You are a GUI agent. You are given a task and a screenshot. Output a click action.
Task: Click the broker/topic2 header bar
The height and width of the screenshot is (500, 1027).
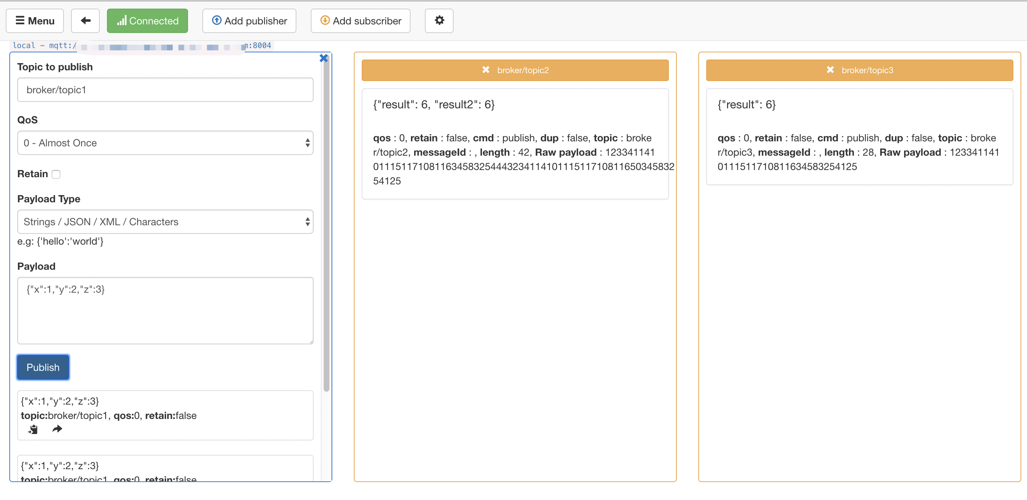515,70
